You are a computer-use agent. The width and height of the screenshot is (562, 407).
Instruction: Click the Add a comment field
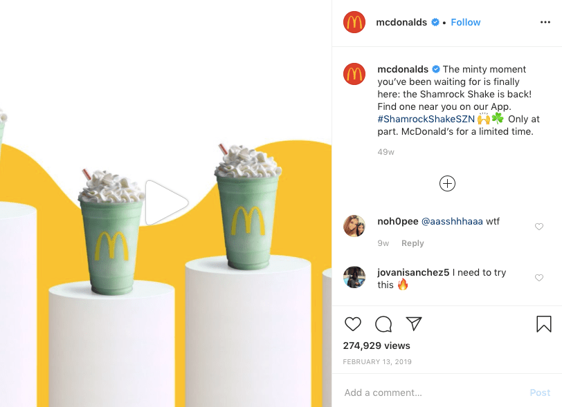434,392
